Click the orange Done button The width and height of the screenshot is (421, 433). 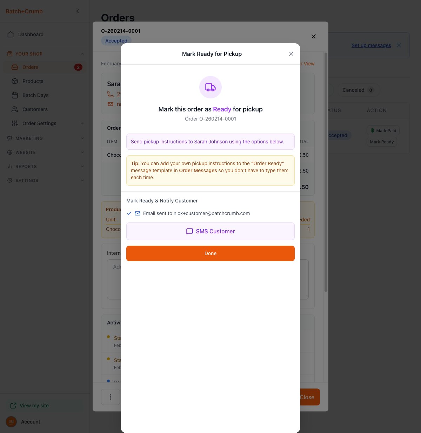tap(210, 253)
